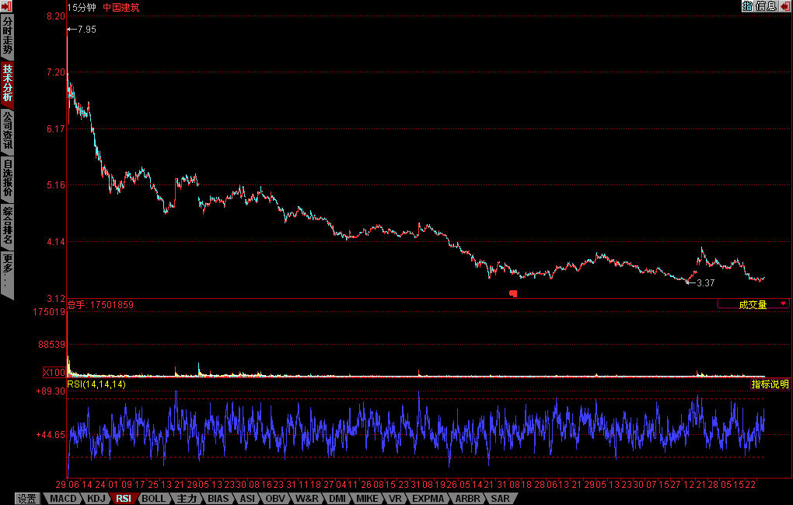Click the red left-arrow icon beside 信息
The width and height of the screenshot is (793, 505).
point(785,6)
